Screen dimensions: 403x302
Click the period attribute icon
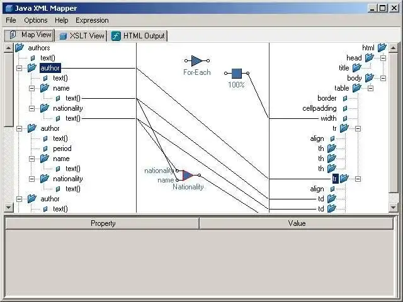[x=45, y=148]
